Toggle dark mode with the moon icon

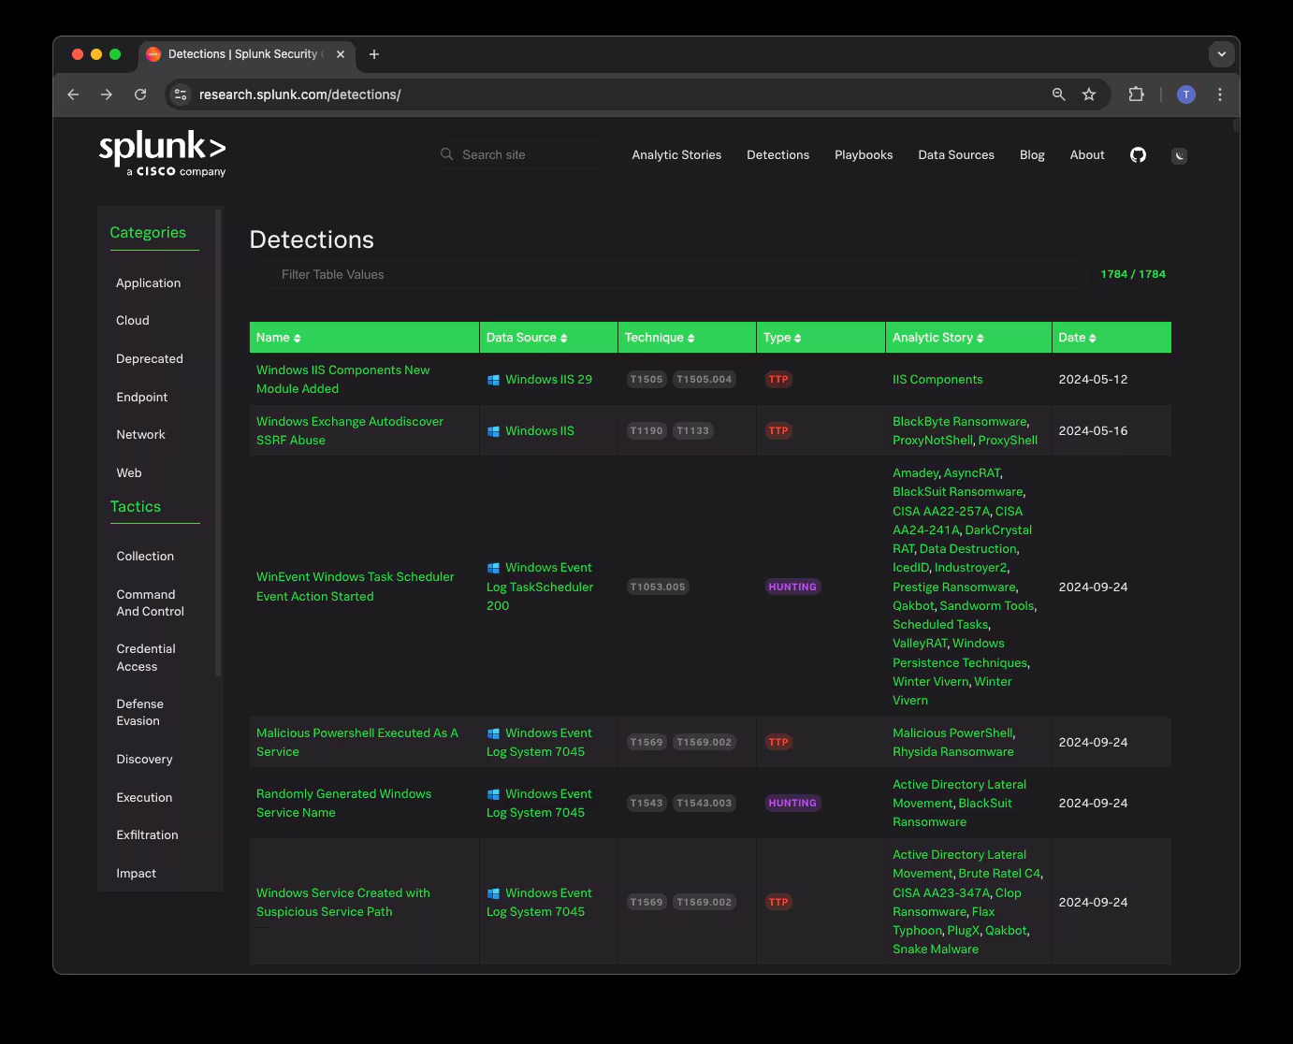pos(1179,154)
